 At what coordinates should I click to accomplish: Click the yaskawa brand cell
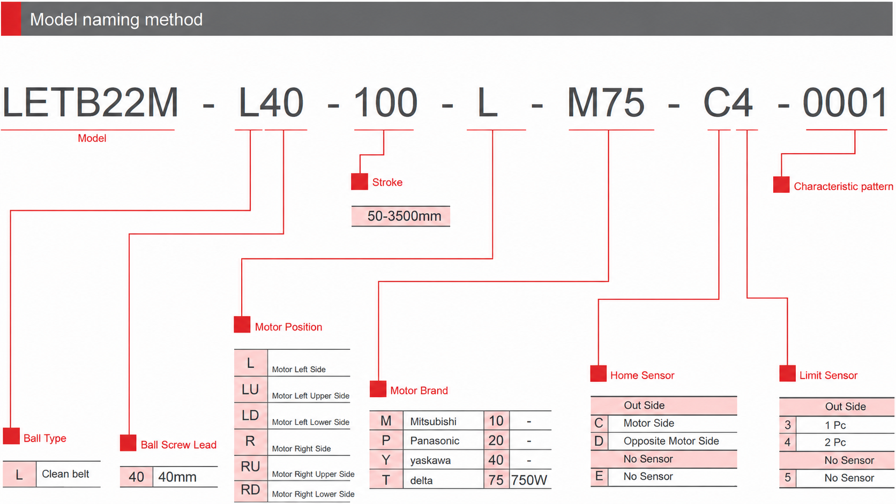pyautogui.click(x=443, y=460)
